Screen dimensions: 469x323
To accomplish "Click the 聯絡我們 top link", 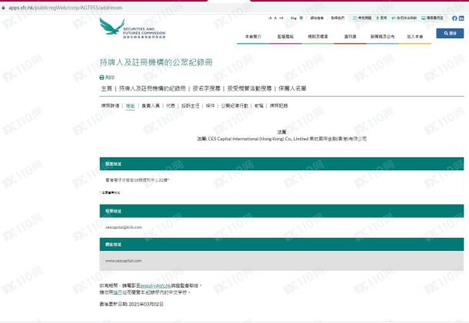I will 338,18.
